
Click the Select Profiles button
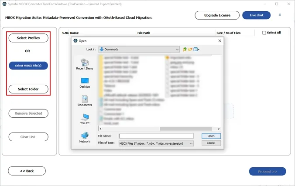(x=28, y=38)
